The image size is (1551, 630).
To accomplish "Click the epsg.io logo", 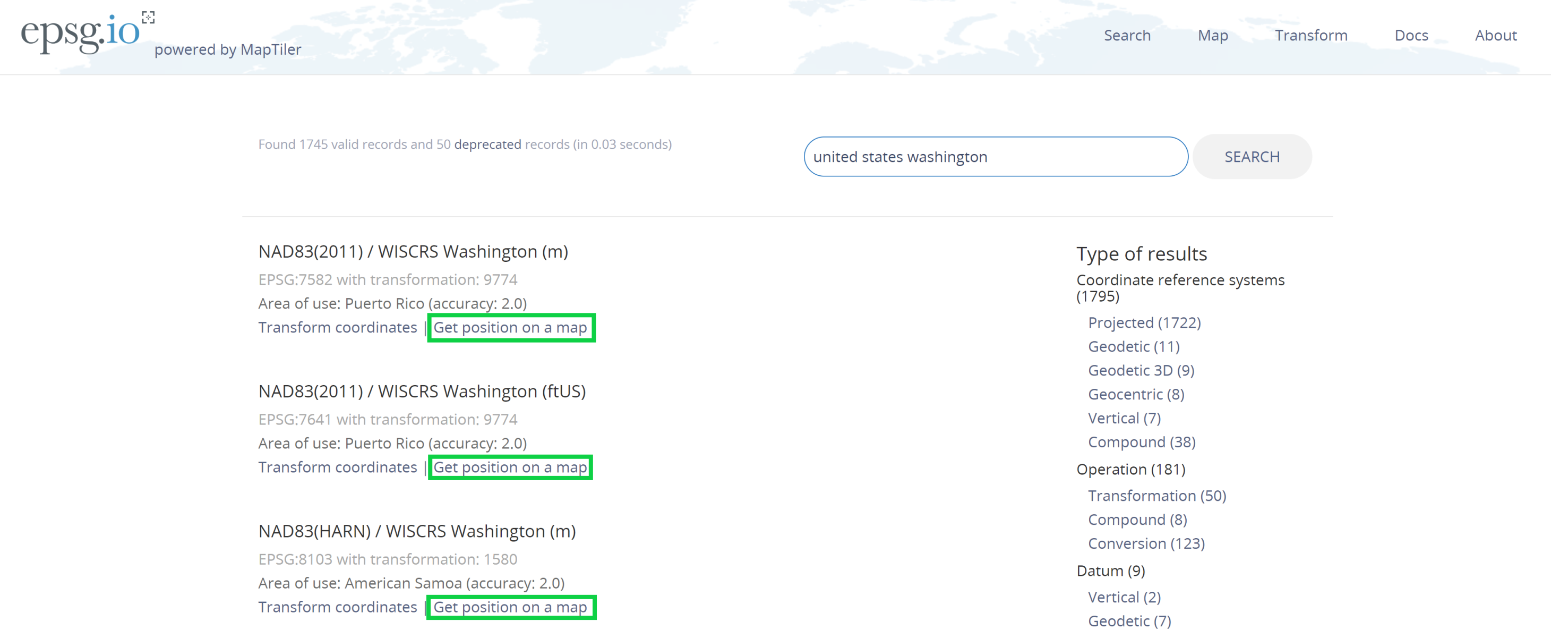I will pos(81,33).
